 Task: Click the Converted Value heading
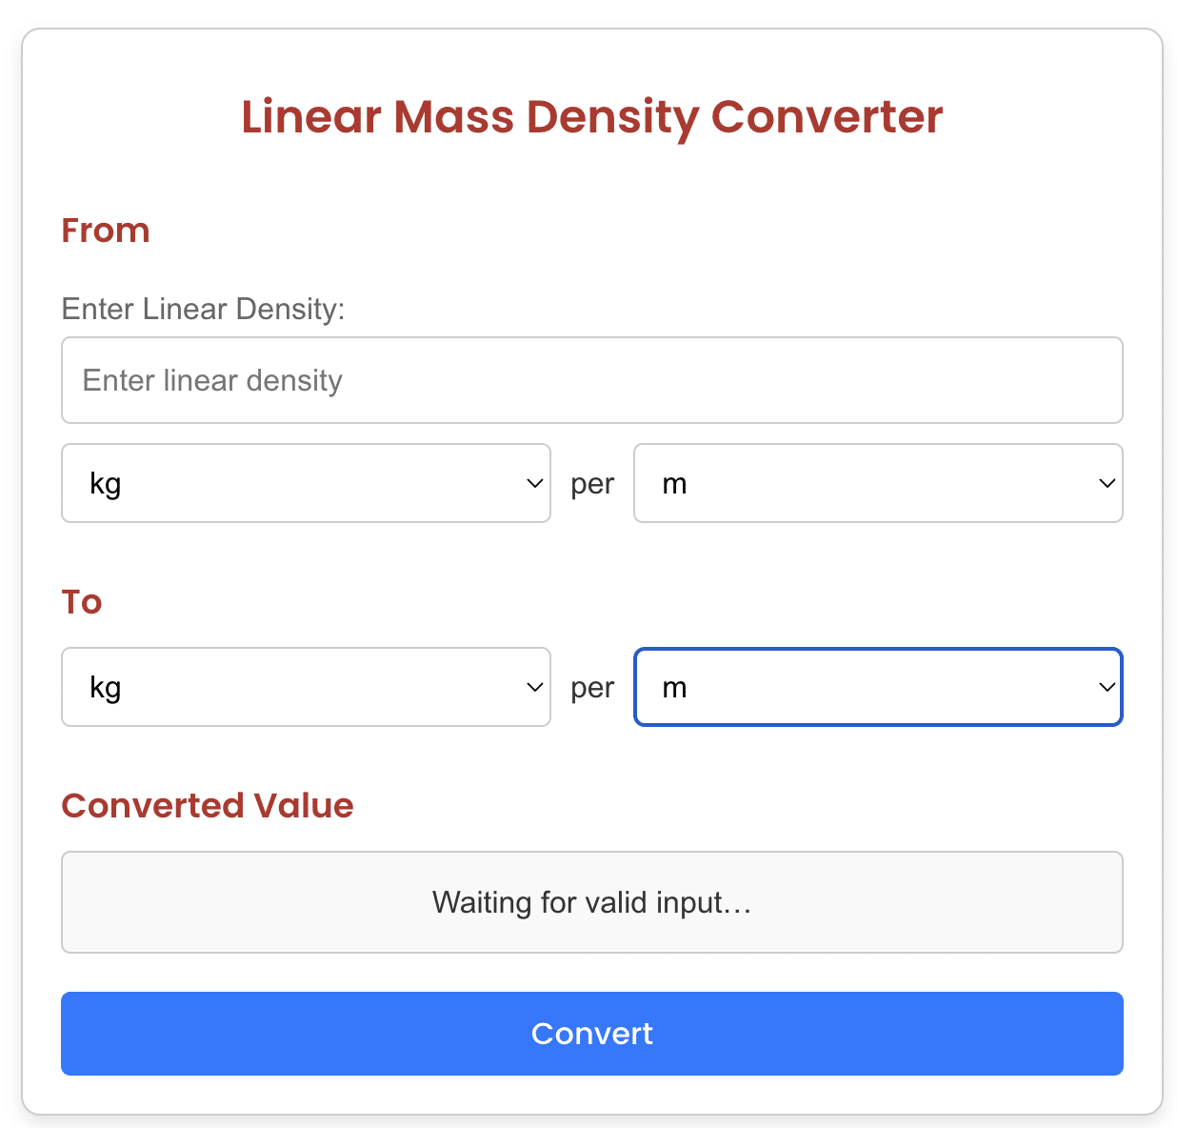point(207,805)
